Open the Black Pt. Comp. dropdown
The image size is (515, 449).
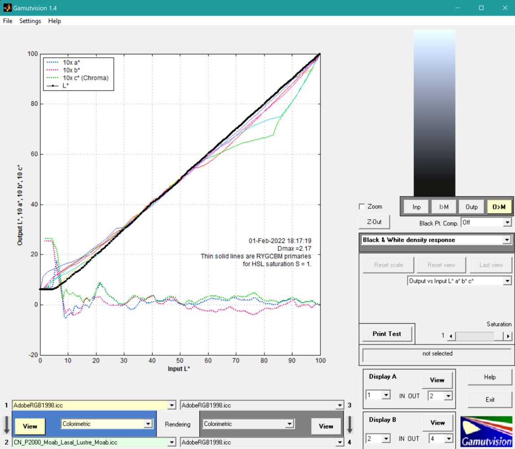[x=486, y=222]
